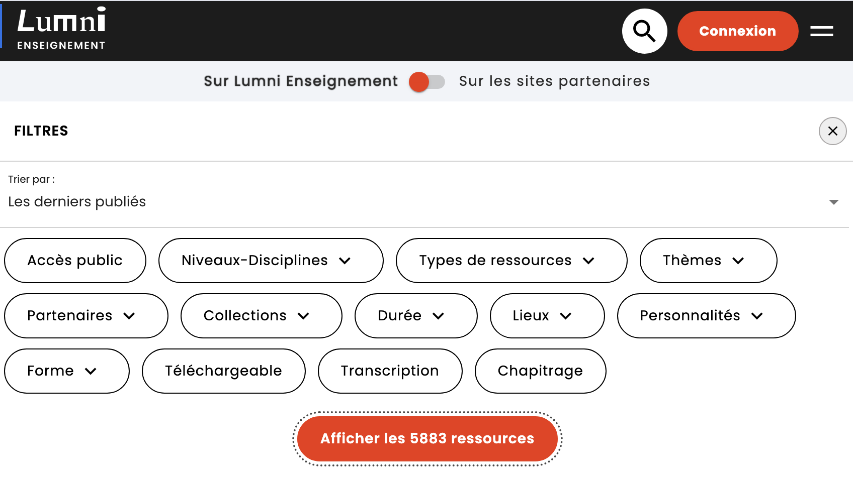Open the Collections filter dropdown
This screenshot has height=477, width=853.
tap(261, 316)
